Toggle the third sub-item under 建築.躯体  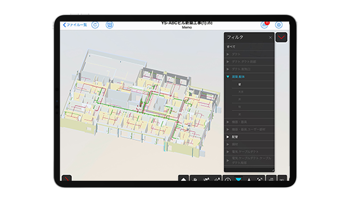coord(253,99)
